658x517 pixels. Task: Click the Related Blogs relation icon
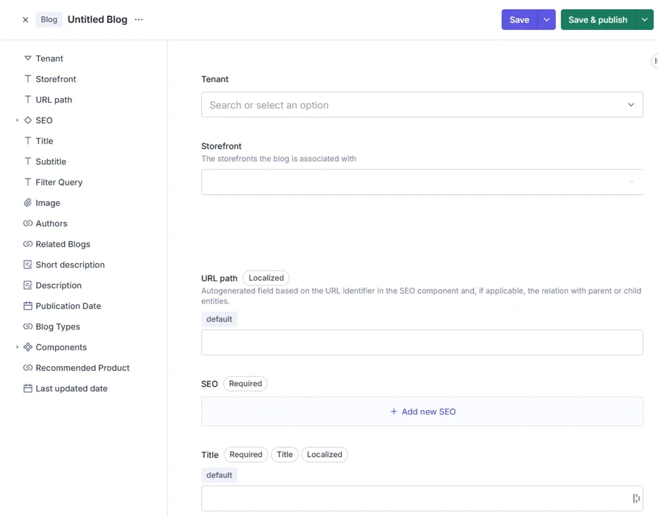(x=28, y=244)
